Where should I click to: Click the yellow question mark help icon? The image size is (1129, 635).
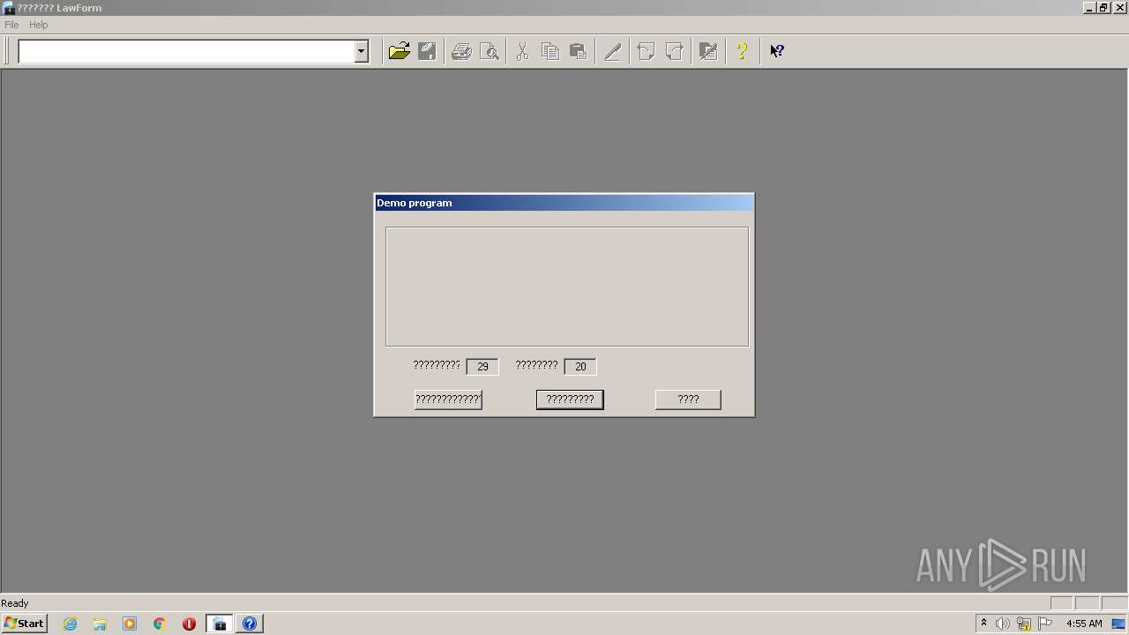pos(742,51)
